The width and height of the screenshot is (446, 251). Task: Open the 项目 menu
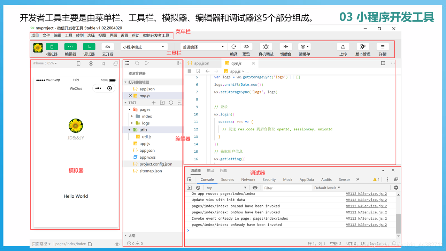click(35, 36)
